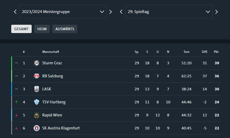Viewport: 230px width, 138px height.
Task: Go to previous season with left arrow
Action: [x=15, y=12]
